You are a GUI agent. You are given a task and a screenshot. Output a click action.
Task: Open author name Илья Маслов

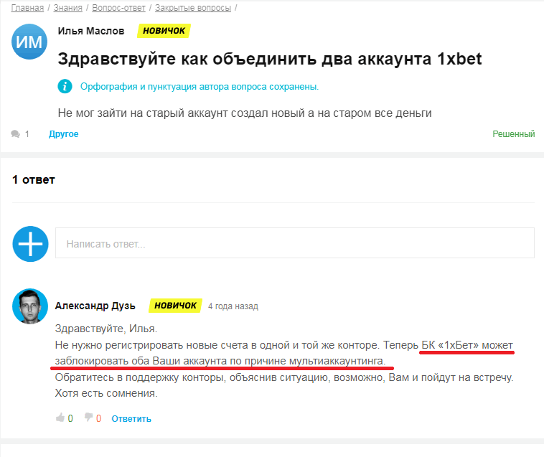[x=91, y=31]
